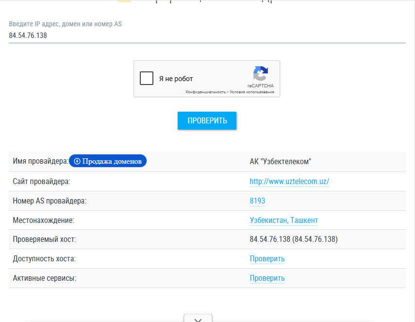Click Проверить in the Активные сервисы row
Screen dimensions: 415x322
tap(267, 278)
